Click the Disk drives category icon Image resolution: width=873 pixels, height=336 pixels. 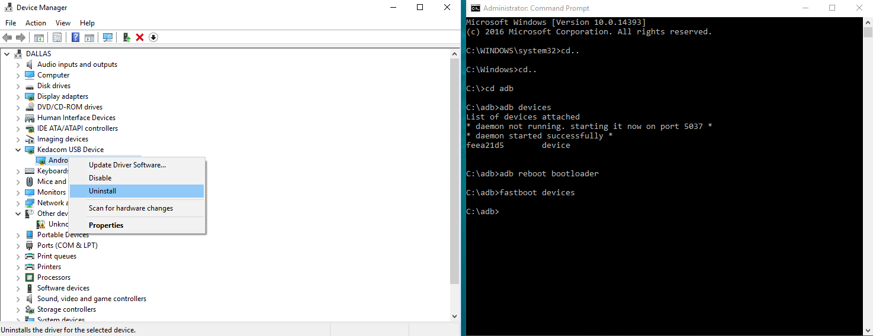click(30, 86)
